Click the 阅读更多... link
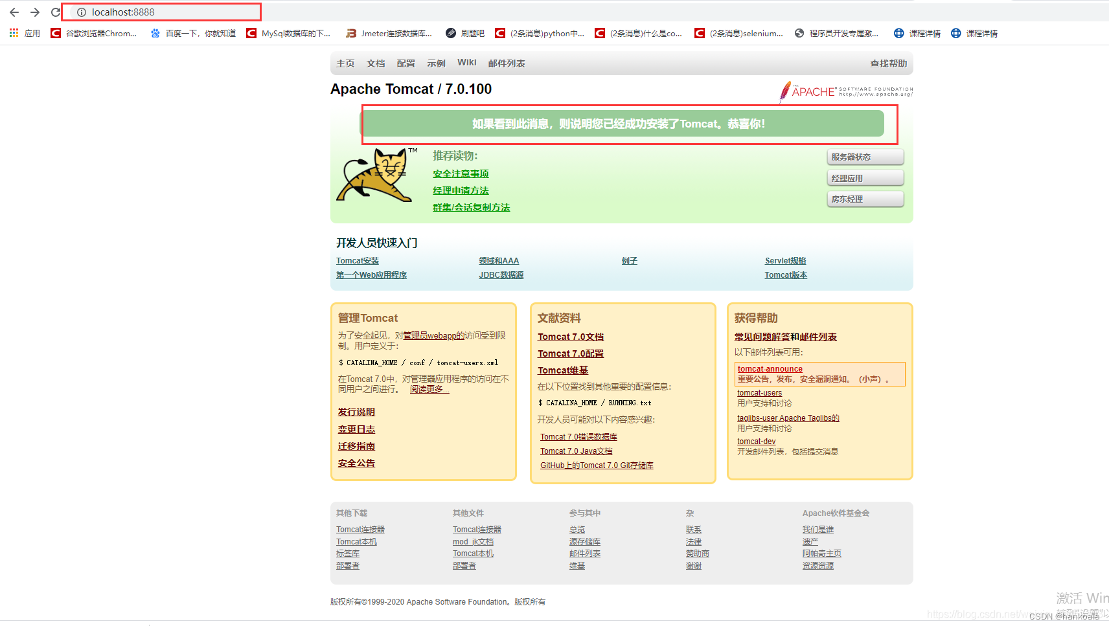Viewport: 1109px width, 626px height. (429, 389)
